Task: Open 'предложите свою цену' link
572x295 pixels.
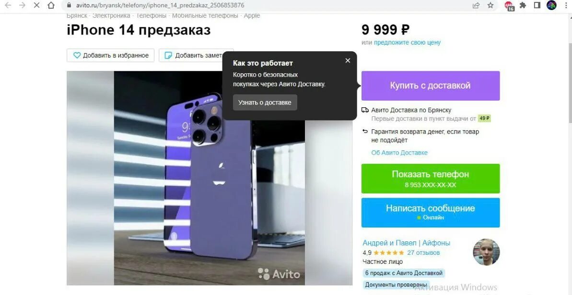Action: click(x=407, y=42)
